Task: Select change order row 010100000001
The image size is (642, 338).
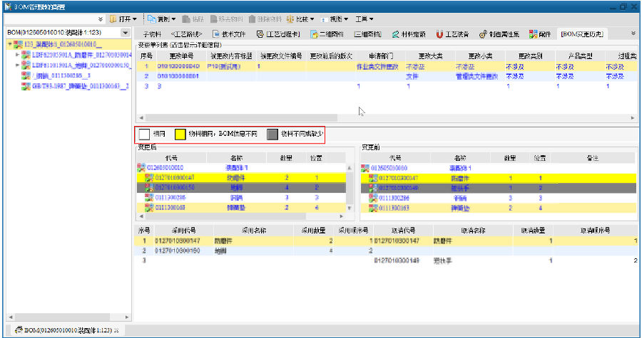Action: 387,76
